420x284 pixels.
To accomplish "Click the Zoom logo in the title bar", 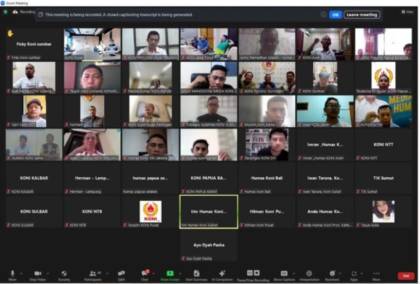I will click(x=2, y=3).
